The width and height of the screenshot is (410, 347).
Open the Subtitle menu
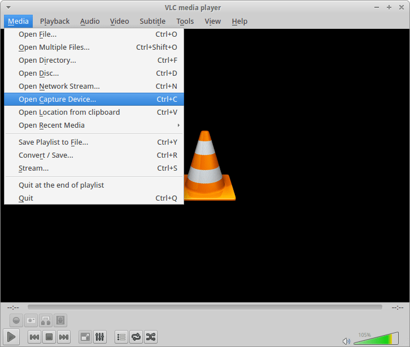152,21
